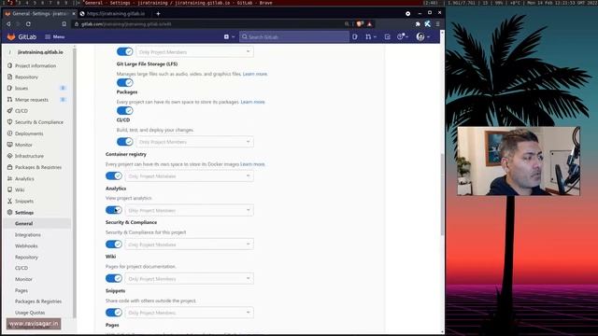Open merge requests icon in navbar

368,37
